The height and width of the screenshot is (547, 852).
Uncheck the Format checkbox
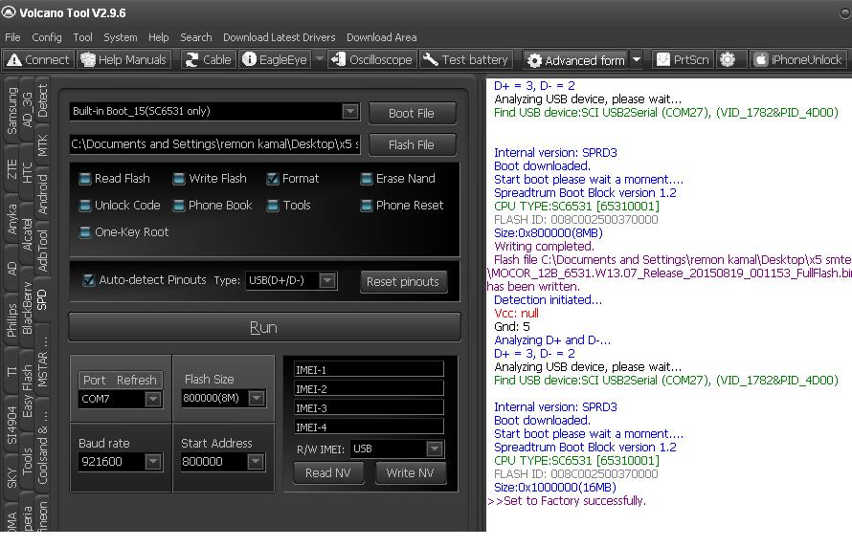pyautogui.click(x=273, y=179)
